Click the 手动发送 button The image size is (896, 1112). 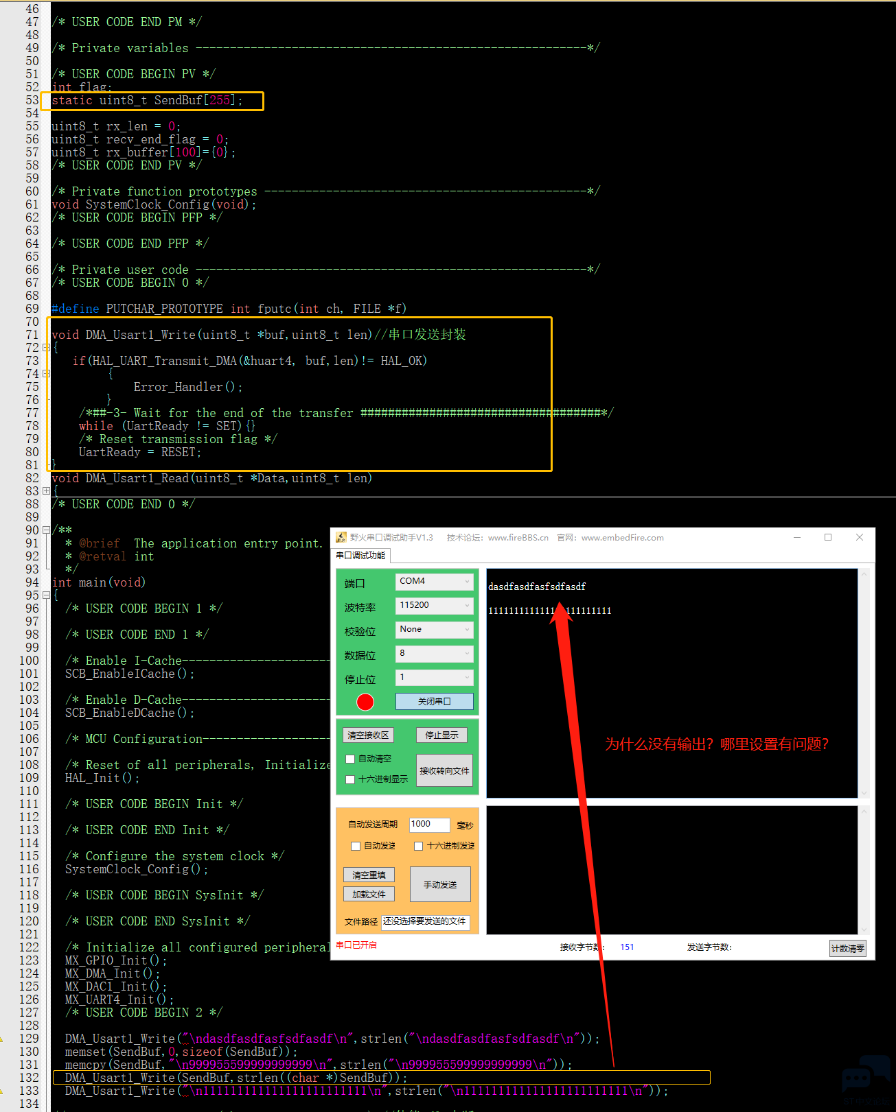coord(440,885)
